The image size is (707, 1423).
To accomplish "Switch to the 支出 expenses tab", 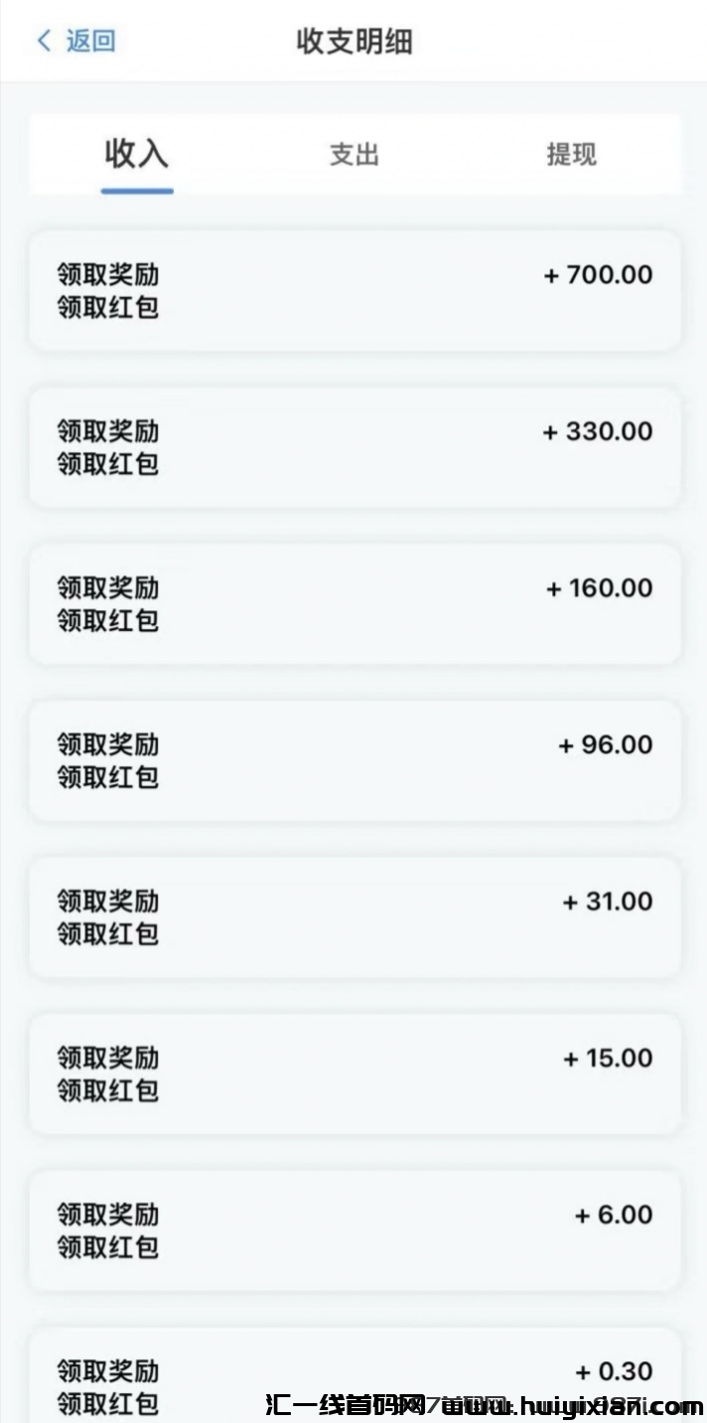I will point(354,155).
